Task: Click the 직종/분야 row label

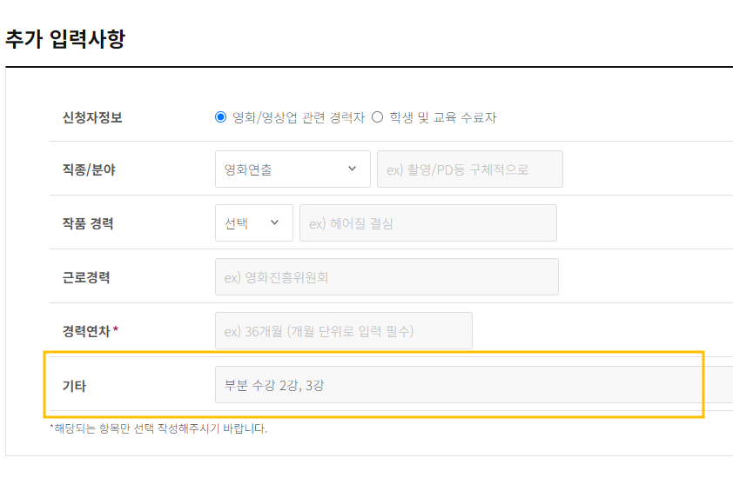Action: click(88, 169)
